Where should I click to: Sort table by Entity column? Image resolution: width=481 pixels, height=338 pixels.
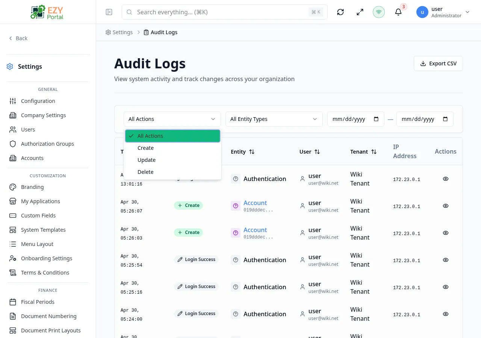click(x=243, y=152)
